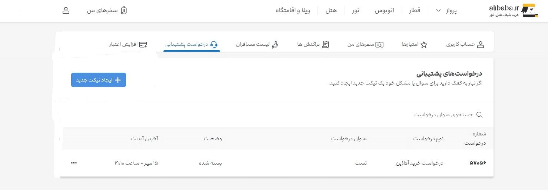
Task: Click the passenger seat icon of لیست مسافران
Action: (x=275, y=45)
